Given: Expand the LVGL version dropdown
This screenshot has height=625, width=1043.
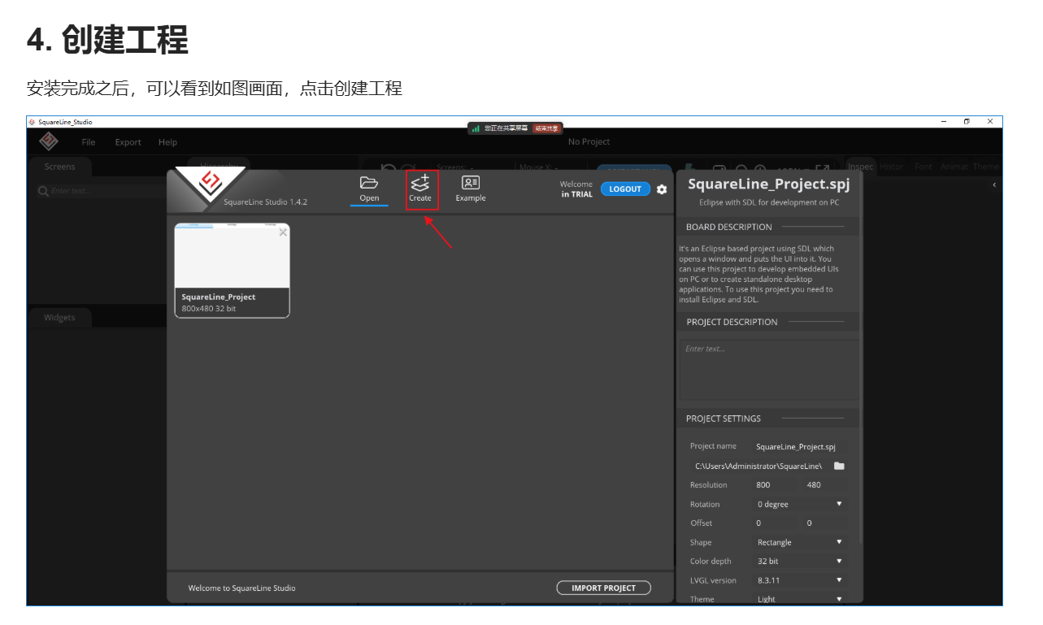Looking at the screenshot, I should (800, 580).
